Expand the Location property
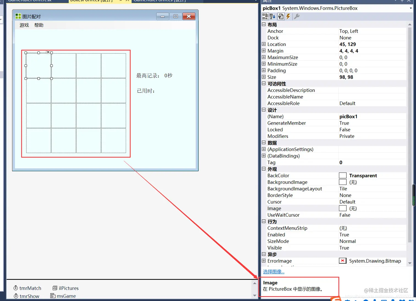Screen dimensions: 416x301 (264, 44)
